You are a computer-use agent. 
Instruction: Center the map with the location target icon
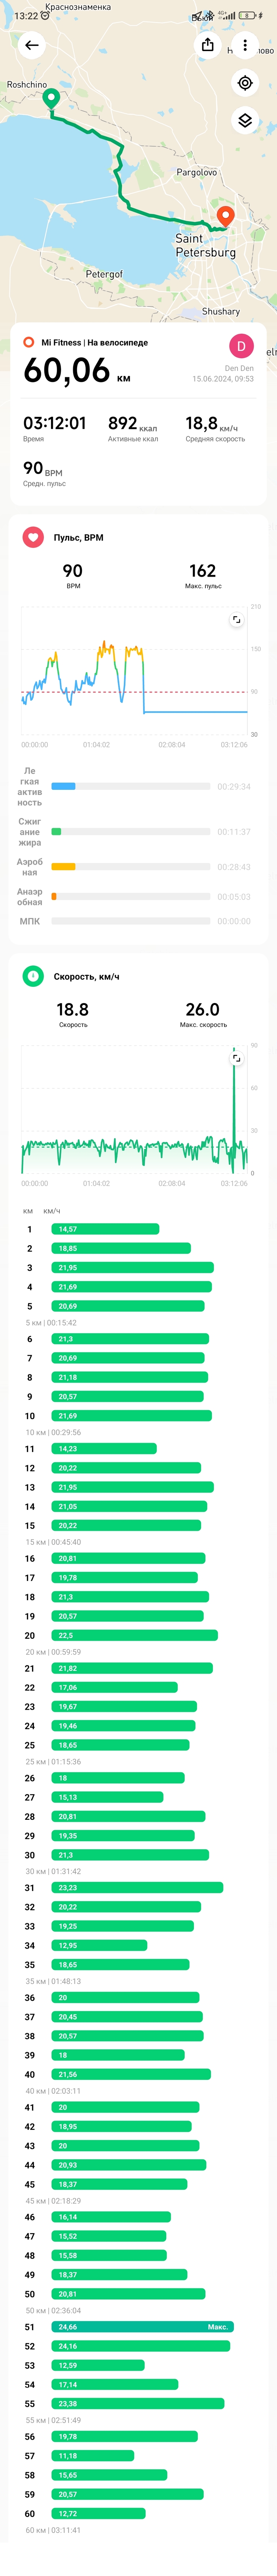pyautogui.click(x=245, y=83)
